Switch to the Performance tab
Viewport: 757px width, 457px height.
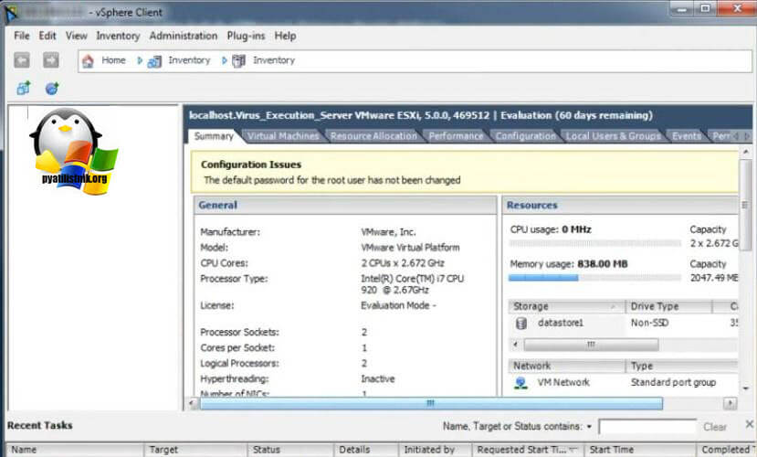[x=456, y=136]
